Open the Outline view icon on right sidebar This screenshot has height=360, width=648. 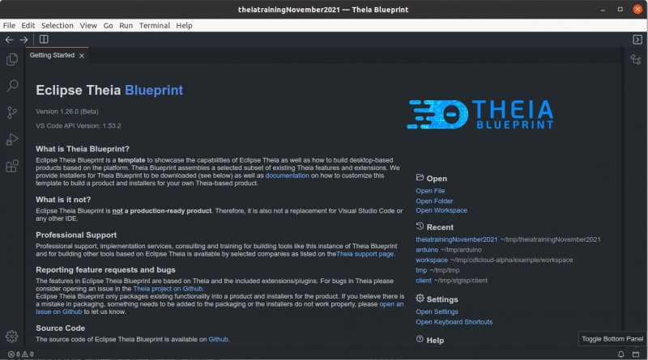[636, 59]
